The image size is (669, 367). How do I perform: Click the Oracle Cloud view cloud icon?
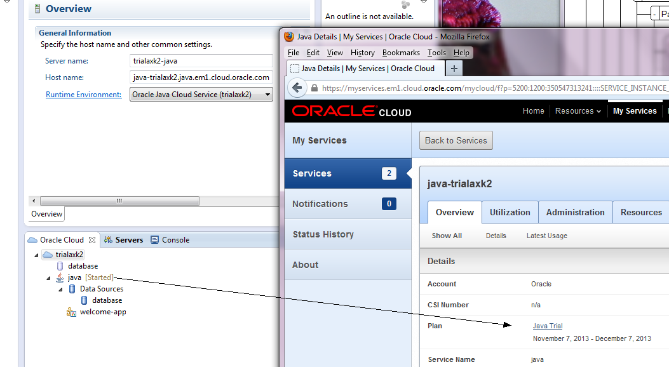point(32,240)
